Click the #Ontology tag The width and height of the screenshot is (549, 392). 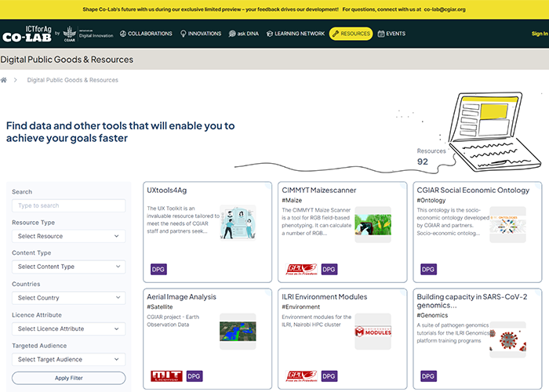point(431,200)
